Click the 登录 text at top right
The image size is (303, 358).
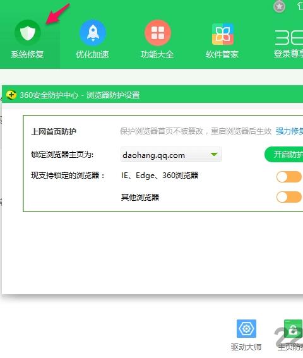pos(282,54)
